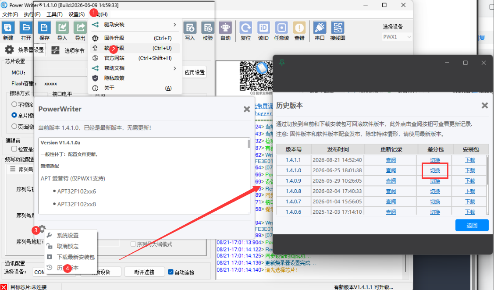Click the 保存 (Save) toolbar icon
This screenshot has height=290, width=494.
pos(44,28)
